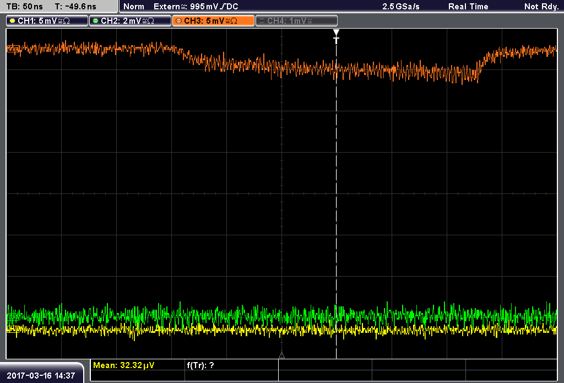The height and width of the screenshot is (383, 564).
Task: Click the CH3 indicator dot on orange tab
Action: coord(179,21)
